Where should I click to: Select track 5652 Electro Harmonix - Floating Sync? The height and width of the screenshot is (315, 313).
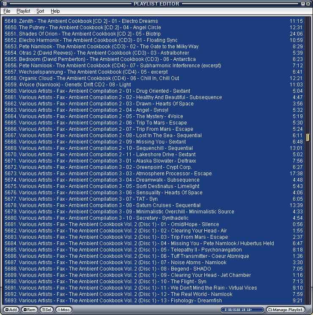pyautogui.click(x=154, y=40)
